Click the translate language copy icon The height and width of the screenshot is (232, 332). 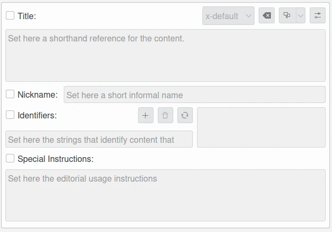(x=287, y=15)
